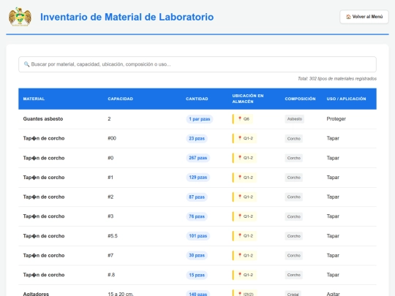
Task: Click the 267 pzas quantity badge
Action: pyautogui.click(x=197, y=158)
